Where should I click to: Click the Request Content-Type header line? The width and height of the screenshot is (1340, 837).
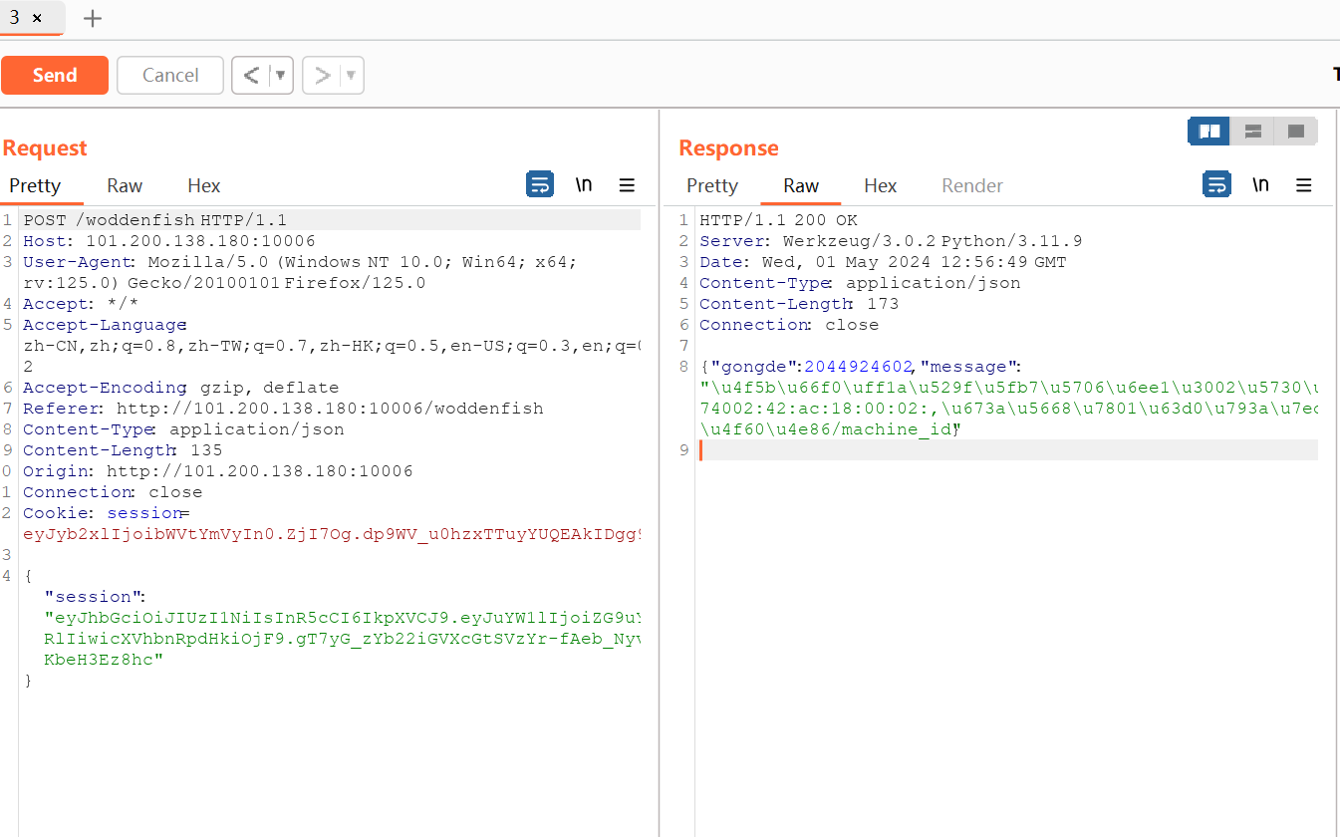coord(183,429)
